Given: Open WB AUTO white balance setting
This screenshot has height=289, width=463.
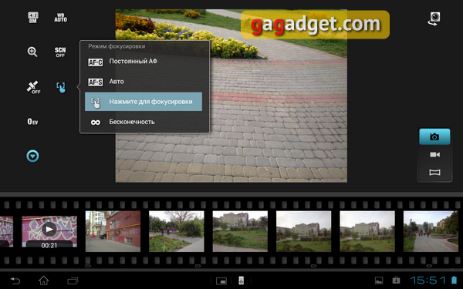Looking at the screenshot, I should tap(60, 18).
